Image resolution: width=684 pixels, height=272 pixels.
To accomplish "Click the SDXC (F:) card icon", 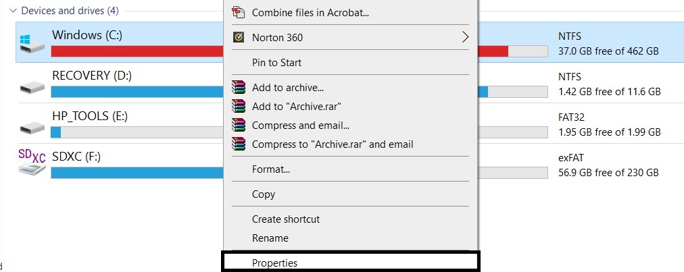I will click(x=32, y=163).
